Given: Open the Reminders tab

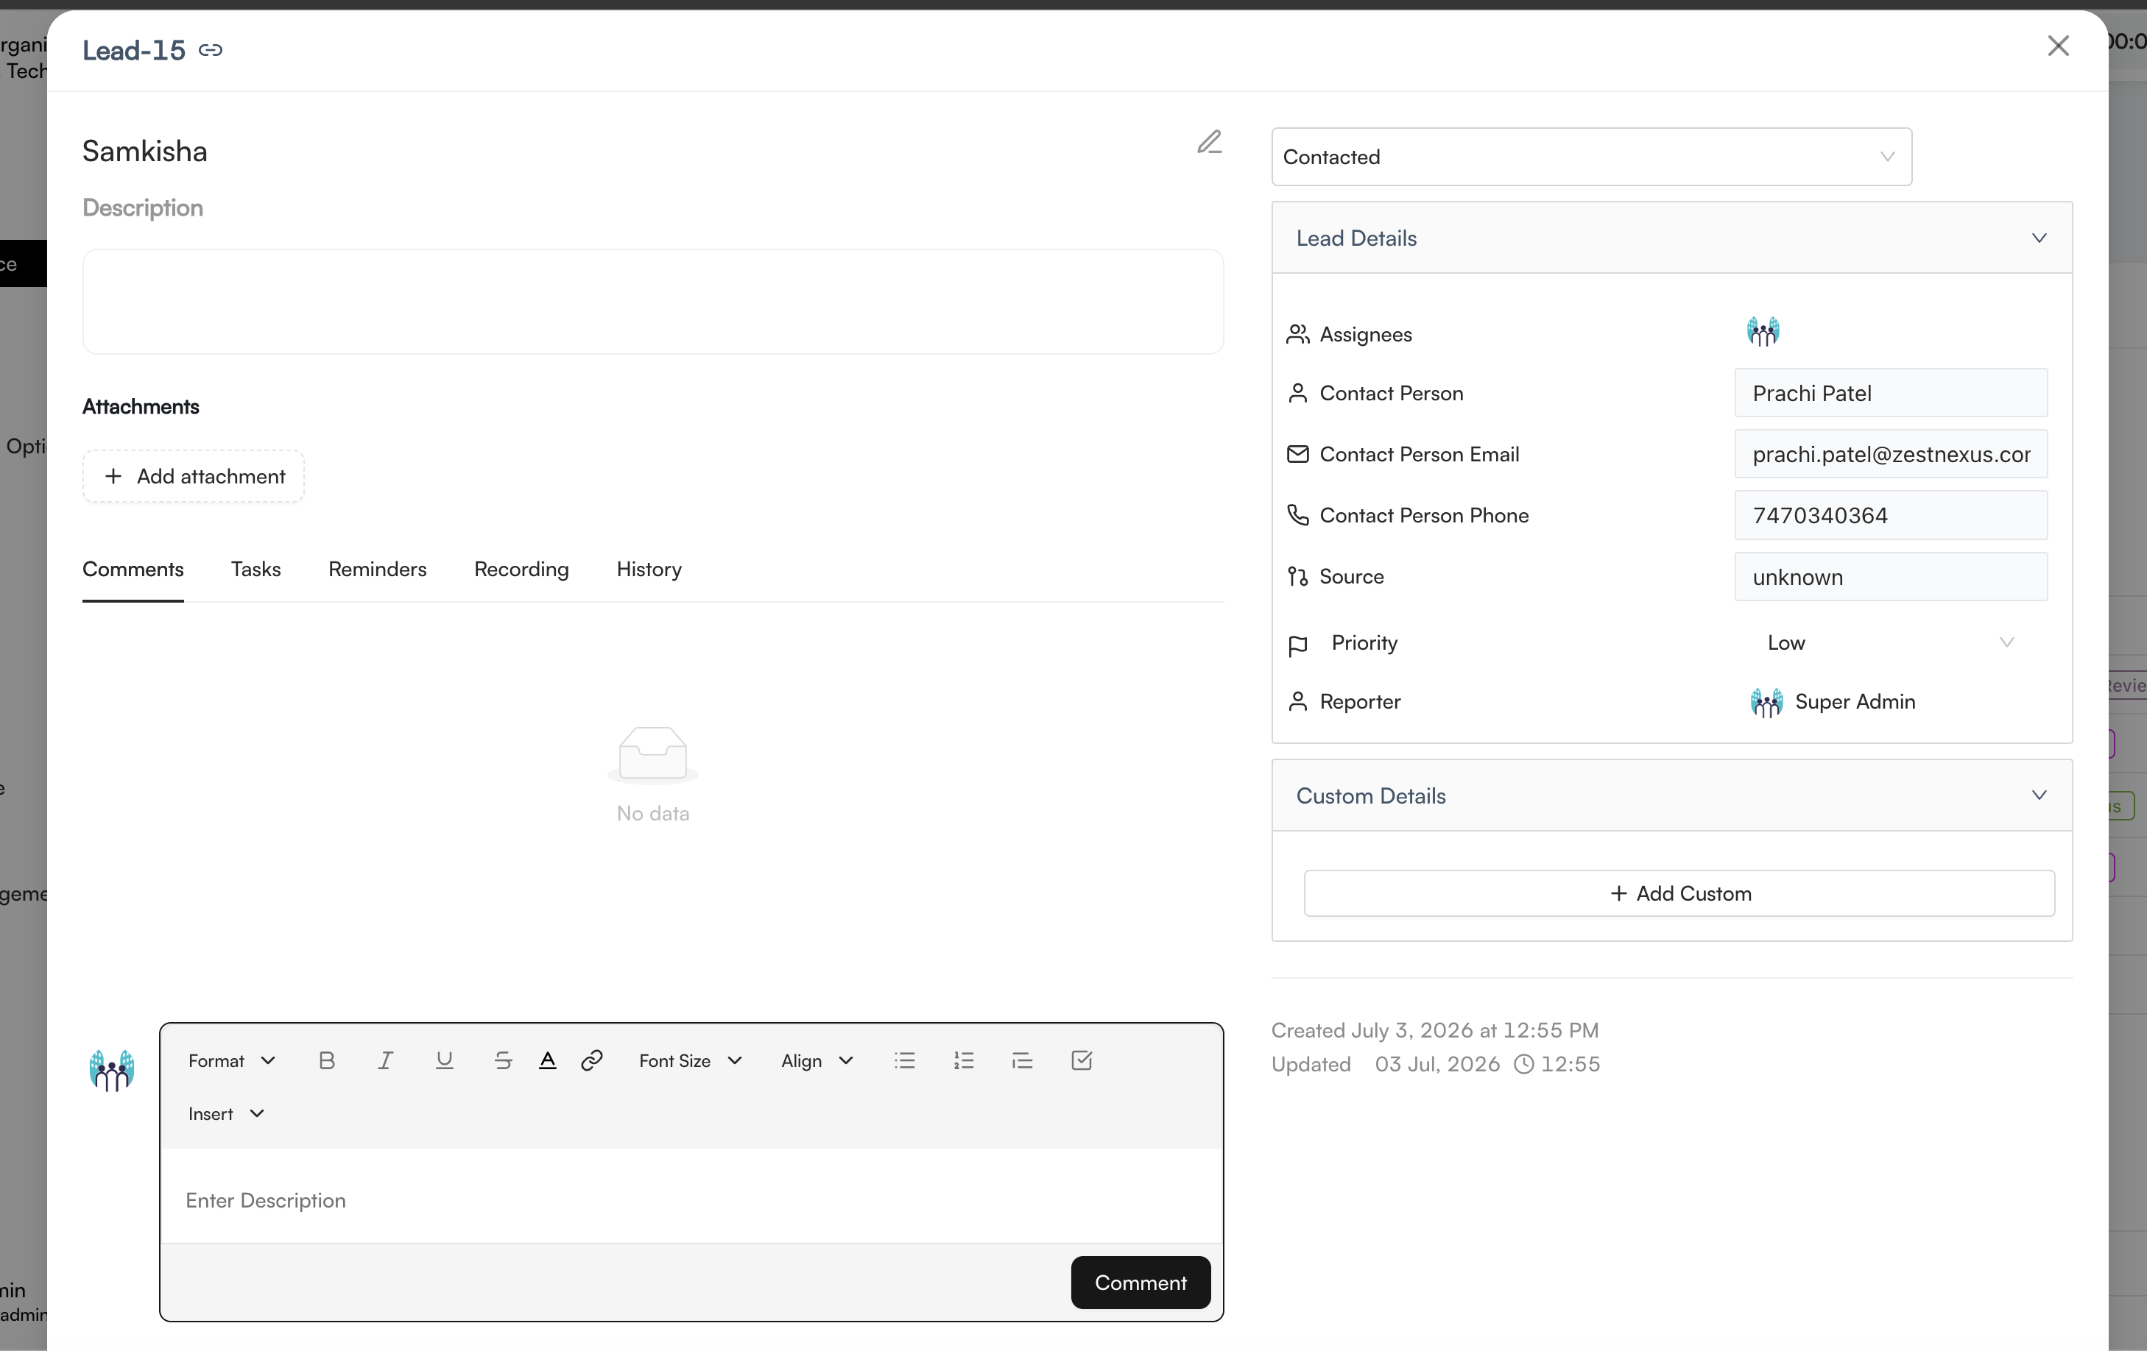Looking at the screenshot, I should 377,570.
